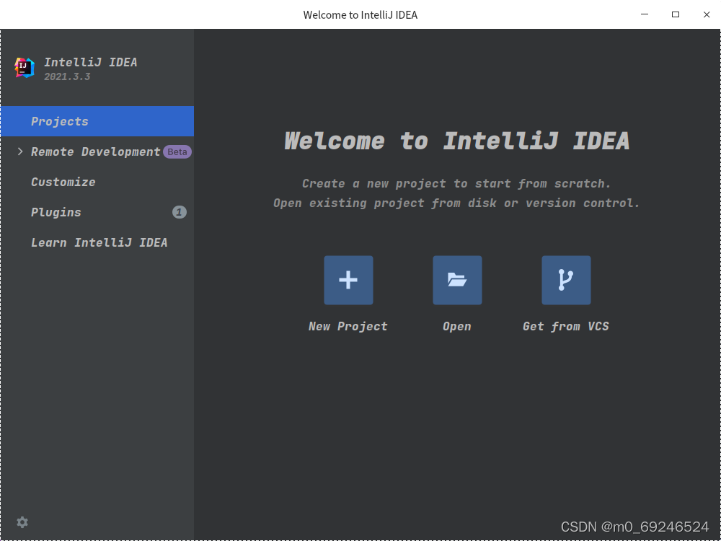Click the Get from VCS branch icon
Viewport: 721px width, 541px height.
click(566, 280)
